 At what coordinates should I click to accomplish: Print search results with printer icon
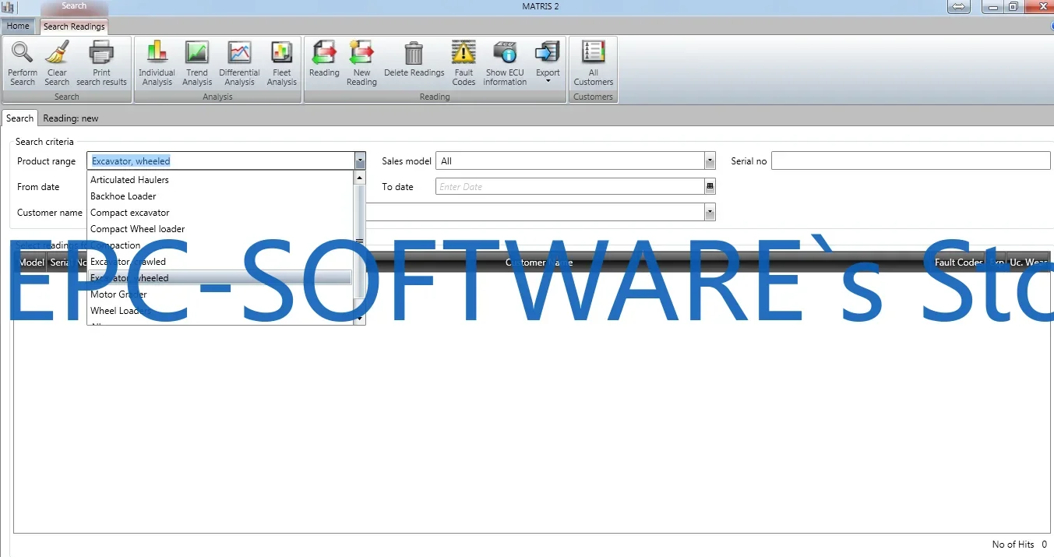pyautogui.click(x=101, y=63)
